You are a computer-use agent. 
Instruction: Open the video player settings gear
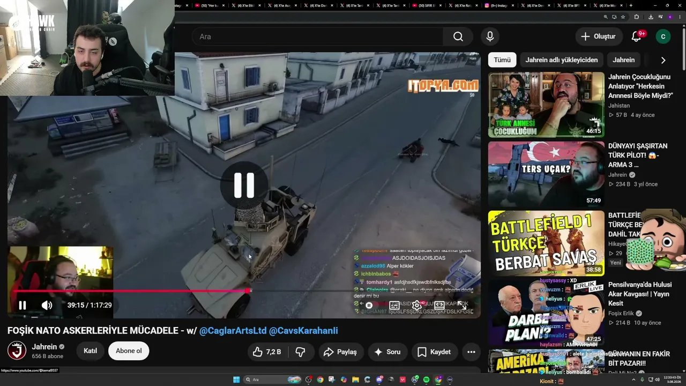pos(416,305)
